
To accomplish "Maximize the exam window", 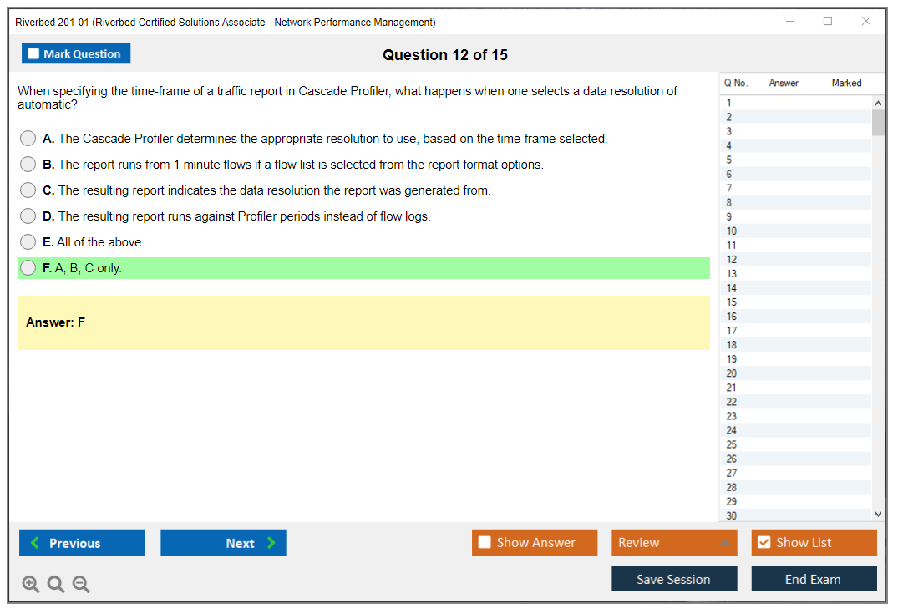I will click(828, 22).
